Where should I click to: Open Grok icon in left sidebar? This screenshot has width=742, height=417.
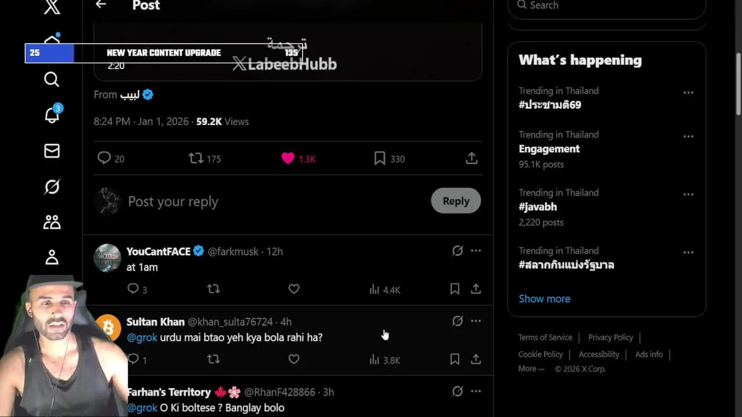click(x=52, y=186)
